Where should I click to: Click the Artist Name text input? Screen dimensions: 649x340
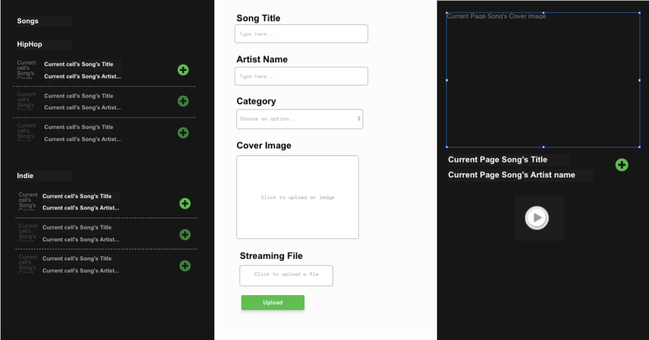301,76
